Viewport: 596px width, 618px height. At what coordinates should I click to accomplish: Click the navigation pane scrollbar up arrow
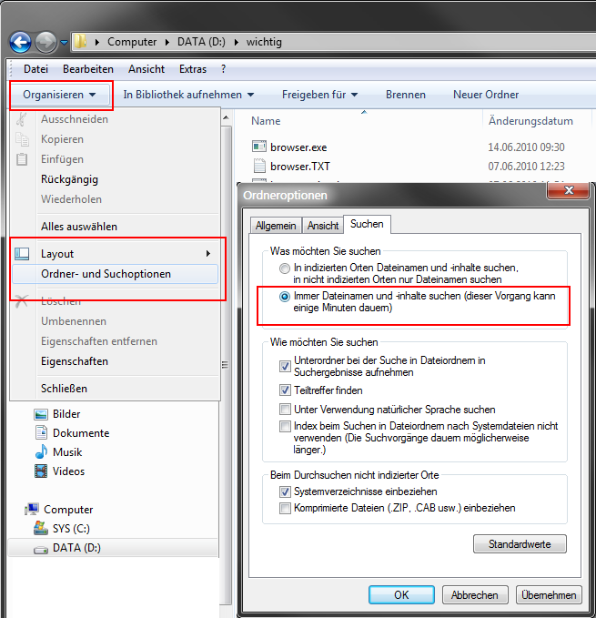[226, 117]
